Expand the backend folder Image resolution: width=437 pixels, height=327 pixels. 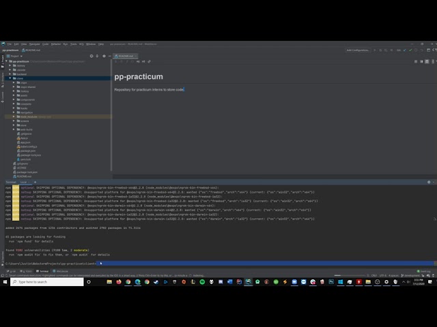pos(10,74)
